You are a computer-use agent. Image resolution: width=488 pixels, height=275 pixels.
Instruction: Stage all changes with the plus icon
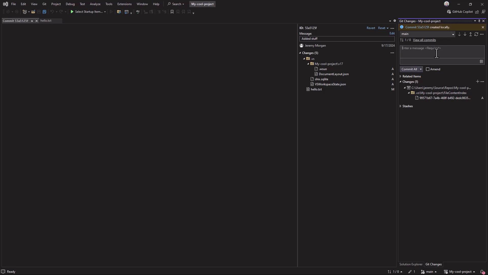tap(477, 81)
